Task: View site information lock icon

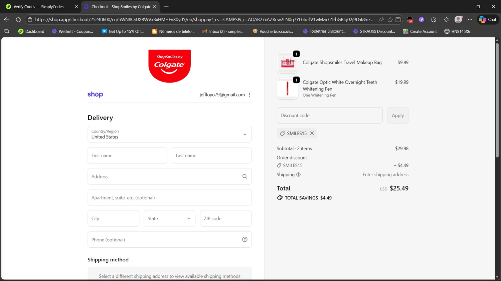Action: click(x=30, y=20)
